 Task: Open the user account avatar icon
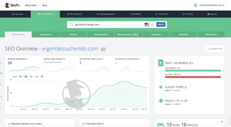(195, 5)
